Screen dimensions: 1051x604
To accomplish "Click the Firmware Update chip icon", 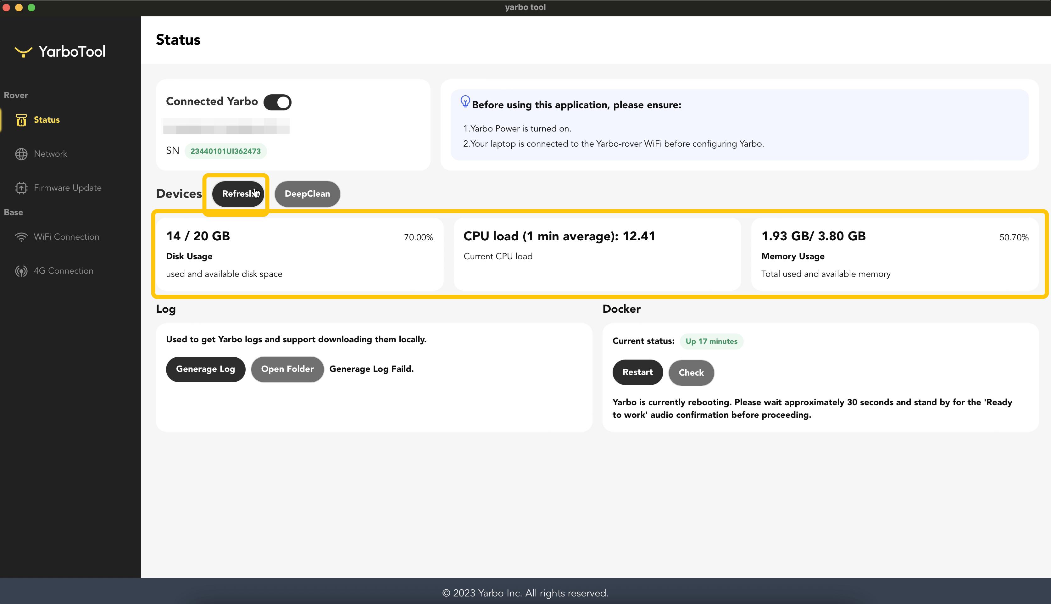I will click(21, 188).
